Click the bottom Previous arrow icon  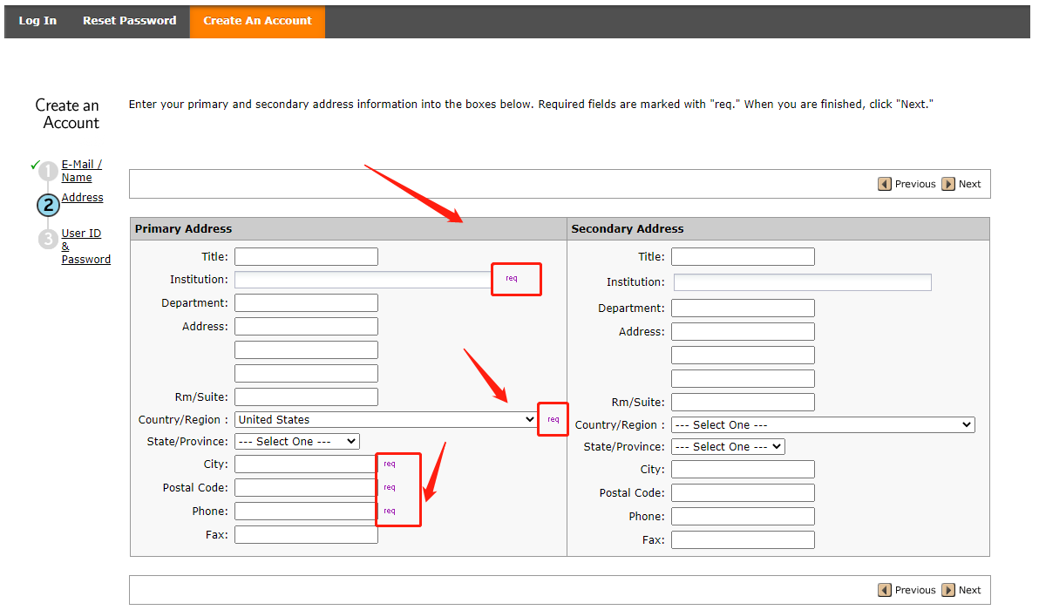click(x=885, y=590)
